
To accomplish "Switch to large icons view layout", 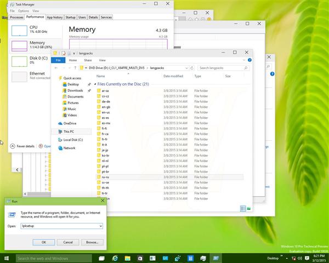I will [x=249, y=208].
